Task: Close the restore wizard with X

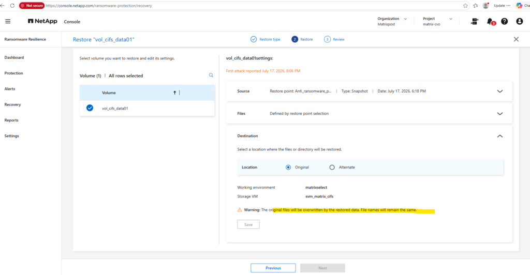Action: tap(516, 39)
